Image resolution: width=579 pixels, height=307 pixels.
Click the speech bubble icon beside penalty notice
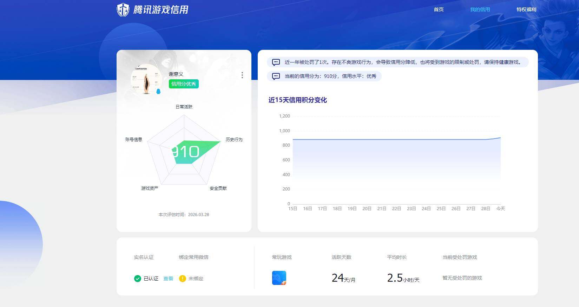click(x=276, y=62)
